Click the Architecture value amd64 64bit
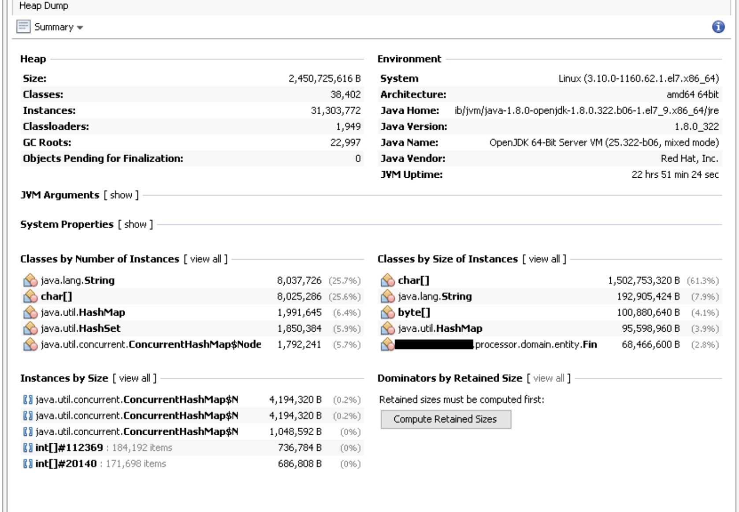Viewport: 739px width, 512px height. tap(692, 94)
